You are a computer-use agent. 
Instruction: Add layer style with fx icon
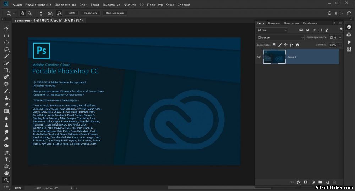299,182
